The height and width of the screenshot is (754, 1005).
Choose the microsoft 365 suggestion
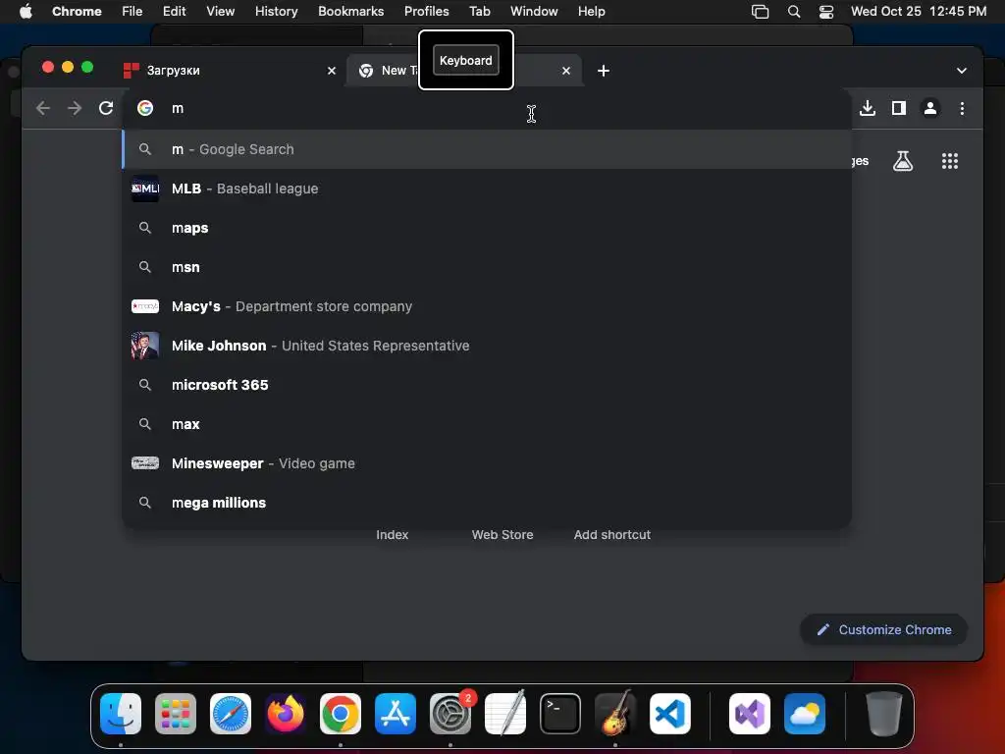click(487, 385)
